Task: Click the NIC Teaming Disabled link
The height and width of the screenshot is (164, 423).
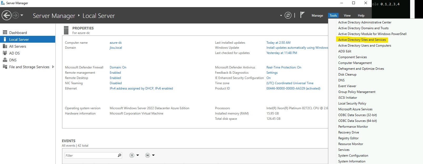Action: click(116, 83)
